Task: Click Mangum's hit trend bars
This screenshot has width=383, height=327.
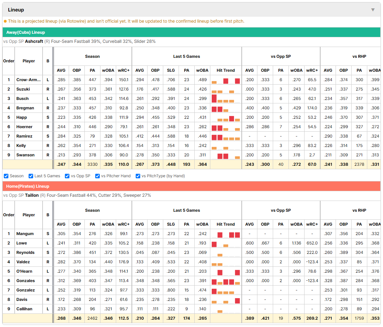Action: pos(226,234)
